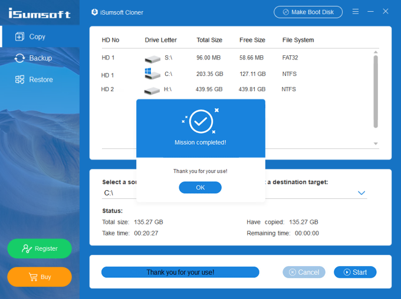401x299 pixels.
Task: Click scrollbar up arrow in drive list
Action: click(376, 52)
